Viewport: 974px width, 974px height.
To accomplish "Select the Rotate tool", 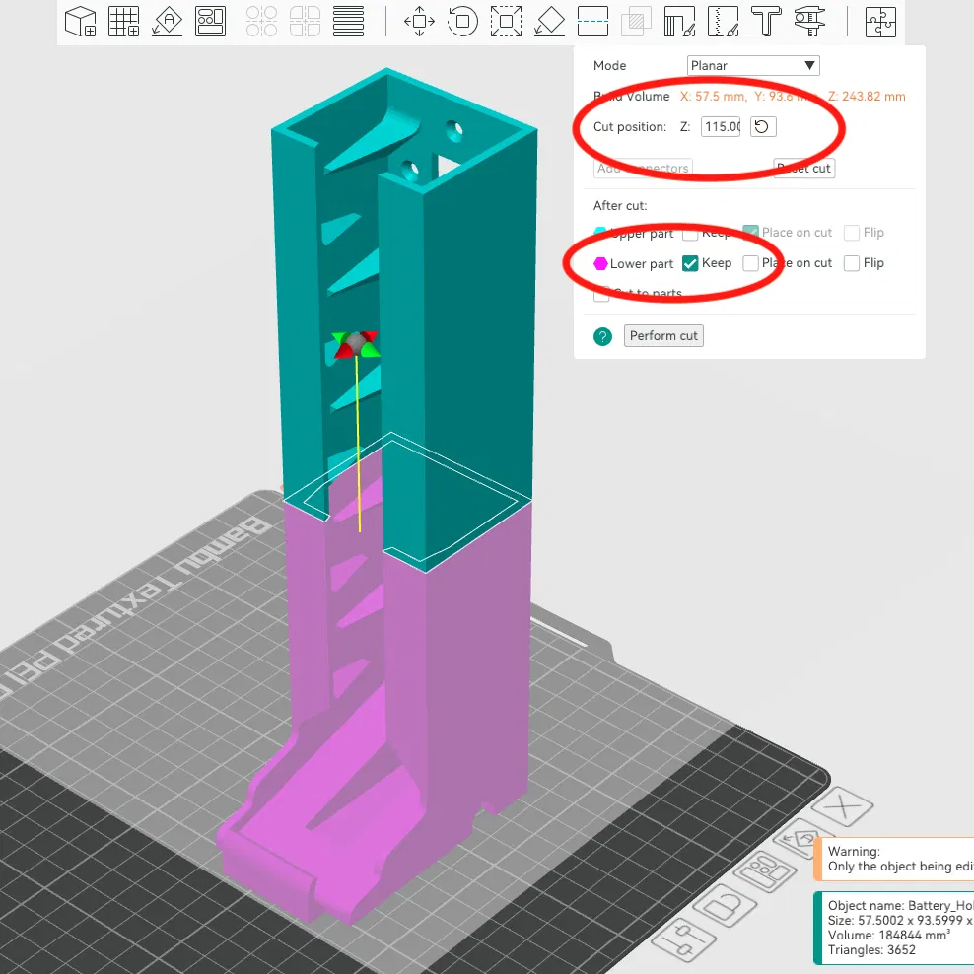I will click(462, 22).
